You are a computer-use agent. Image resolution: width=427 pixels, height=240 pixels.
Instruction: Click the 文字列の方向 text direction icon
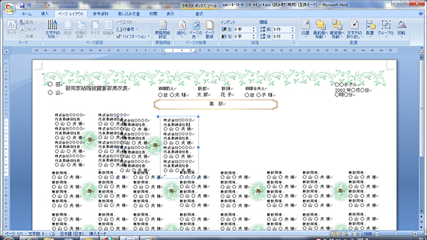coord(53,29)
